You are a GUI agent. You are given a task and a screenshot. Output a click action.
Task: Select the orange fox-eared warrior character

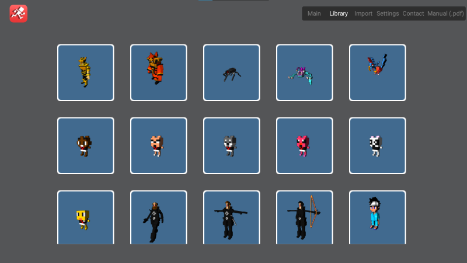[158, 72]
